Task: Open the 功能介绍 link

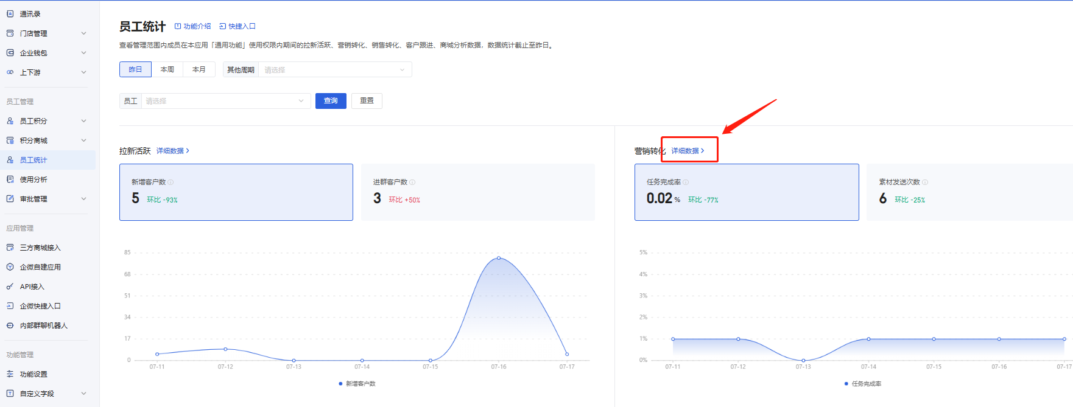Action: [192, 26]
